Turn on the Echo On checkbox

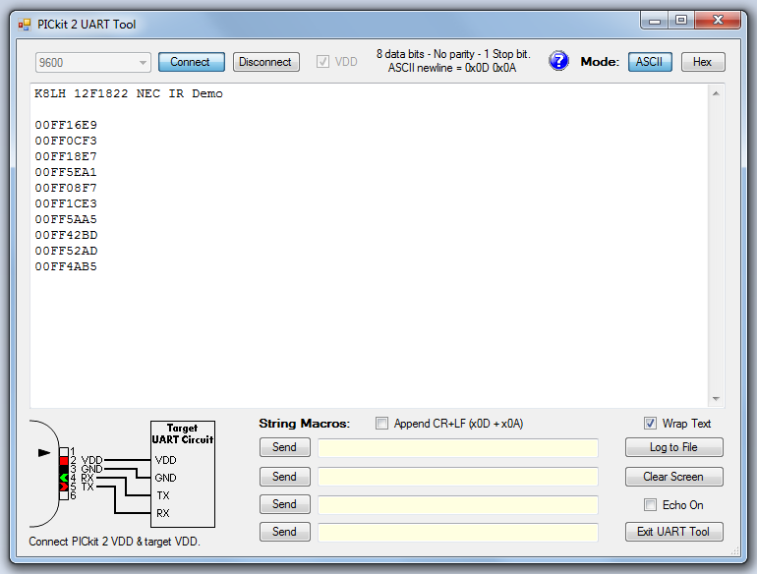click(x=650, y=505)
